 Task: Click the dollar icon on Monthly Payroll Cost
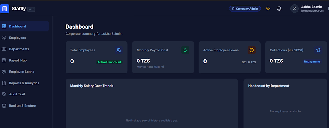tap(185, 50)
